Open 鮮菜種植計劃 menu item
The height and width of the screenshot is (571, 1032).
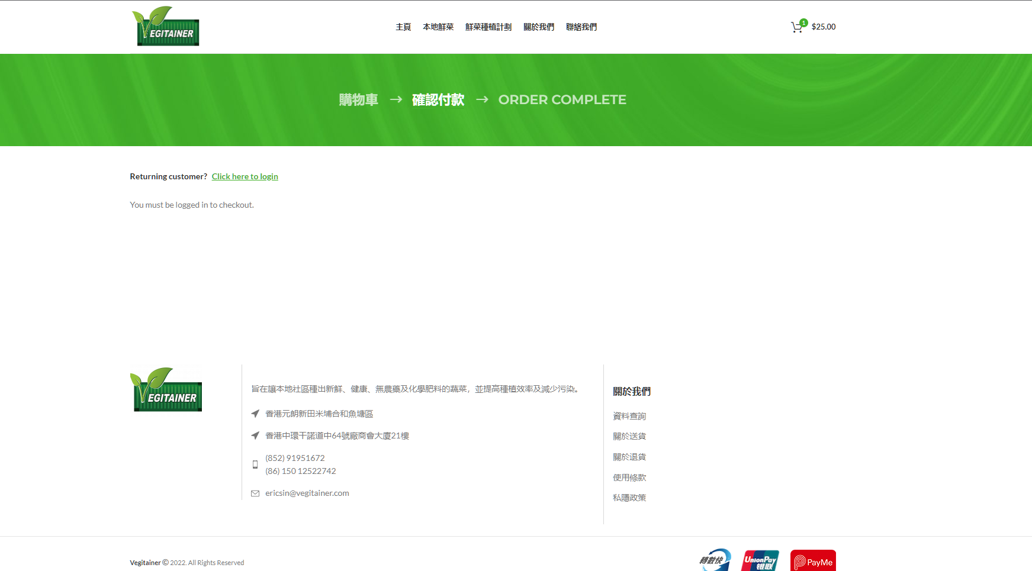click(x=488, y=27)
